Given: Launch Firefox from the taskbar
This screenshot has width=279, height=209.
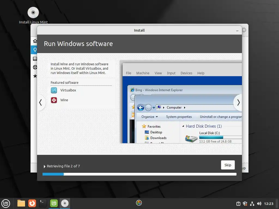Looking at the screenshot, I should (32, 203).
